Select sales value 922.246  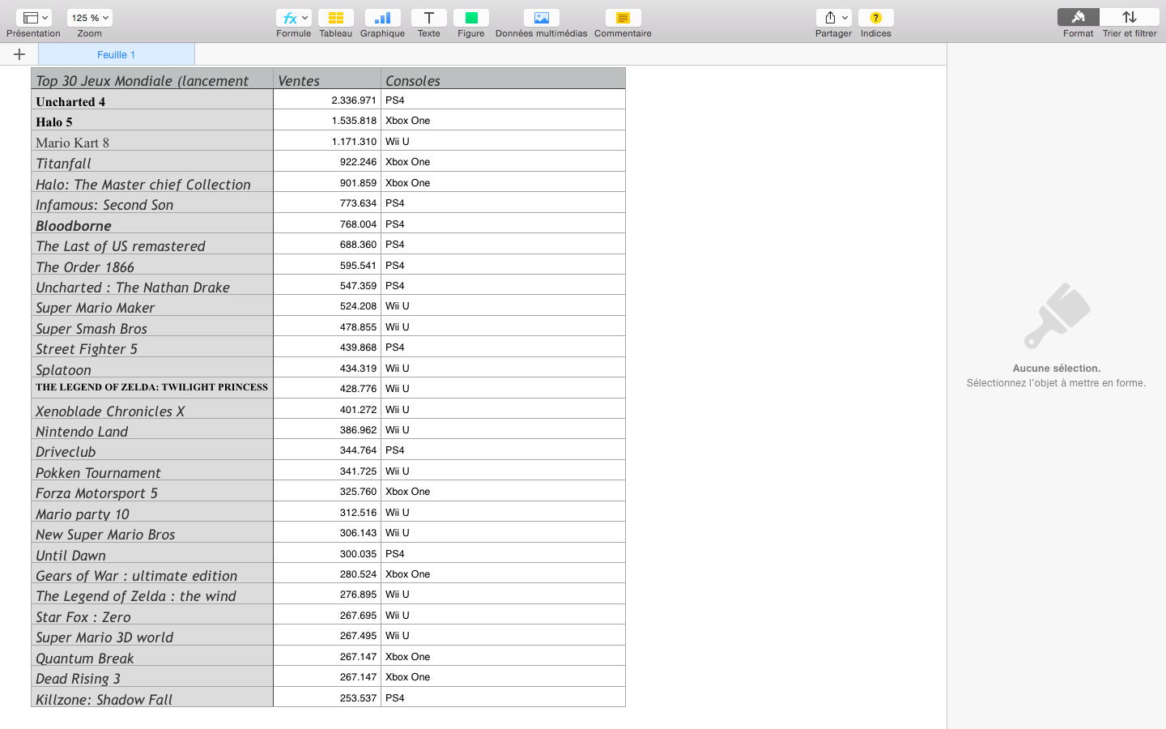point(327,161)
